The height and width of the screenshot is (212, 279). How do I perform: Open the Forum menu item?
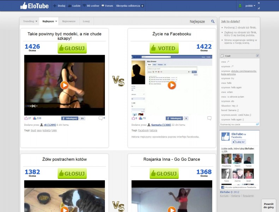tap(107, 6)
